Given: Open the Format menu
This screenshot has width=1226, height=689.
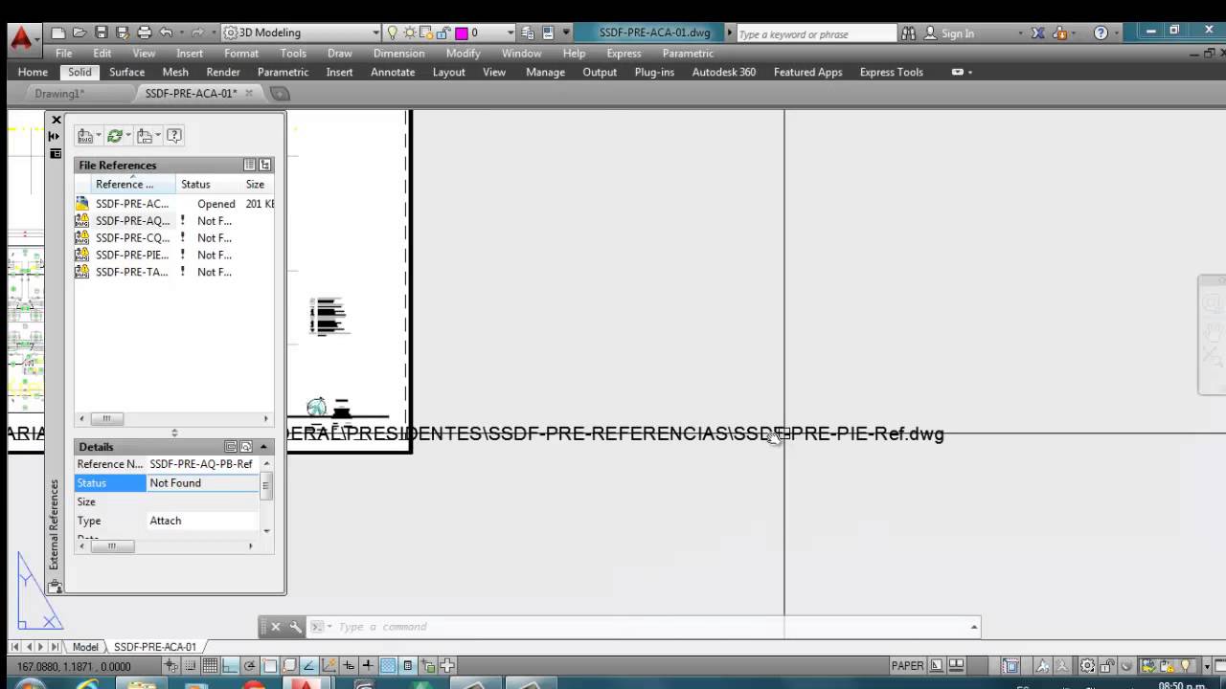Looking at the screenshot, I should pyautogui.click(x=241, y=54).
